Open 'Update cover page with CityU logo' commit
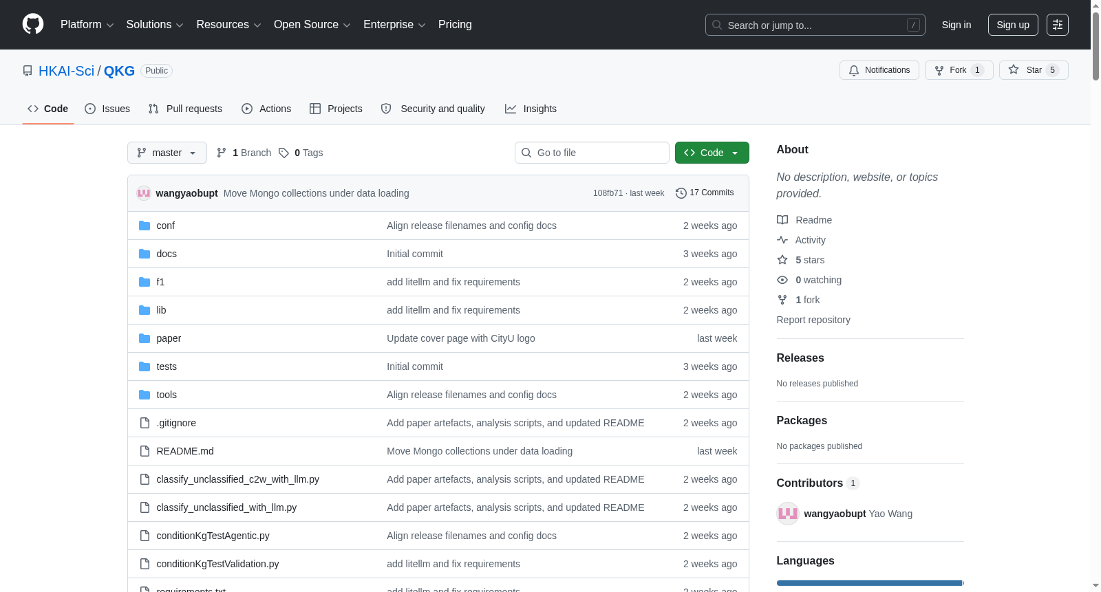 click(461, 338)
